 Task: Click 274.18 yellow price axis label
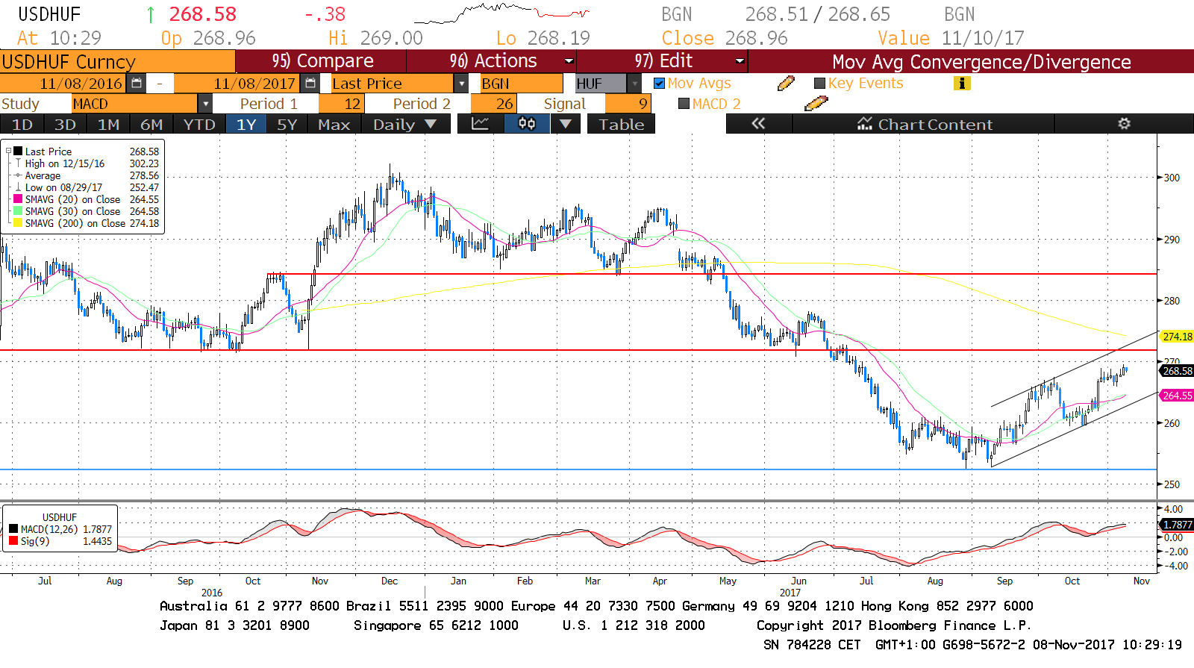pos(1177,337)
